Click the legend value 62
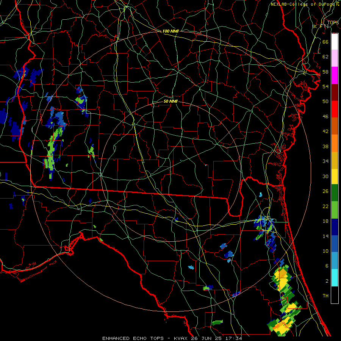 pyautogui.click(x=325, y=57)
